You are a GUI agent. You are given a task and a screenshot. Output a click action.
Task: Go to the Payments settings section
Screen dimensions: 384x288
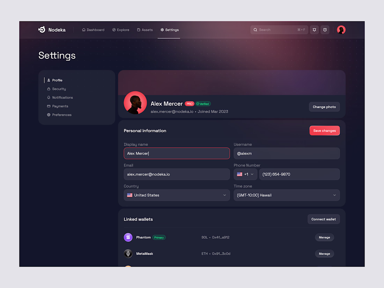click(x=58, y=106)
